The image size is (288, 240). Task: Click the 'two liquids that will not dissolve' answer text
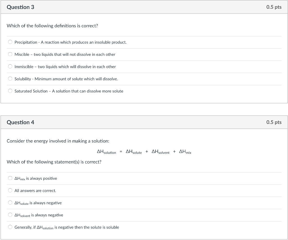(75, 54)
